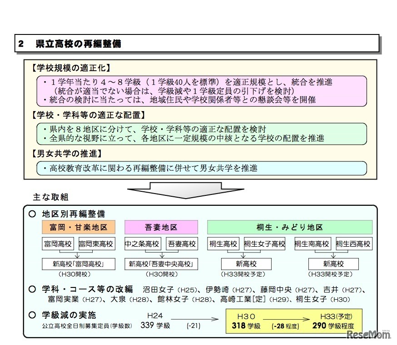Select the 吾妻高校 box
The image size is (397, 345).
182,243
